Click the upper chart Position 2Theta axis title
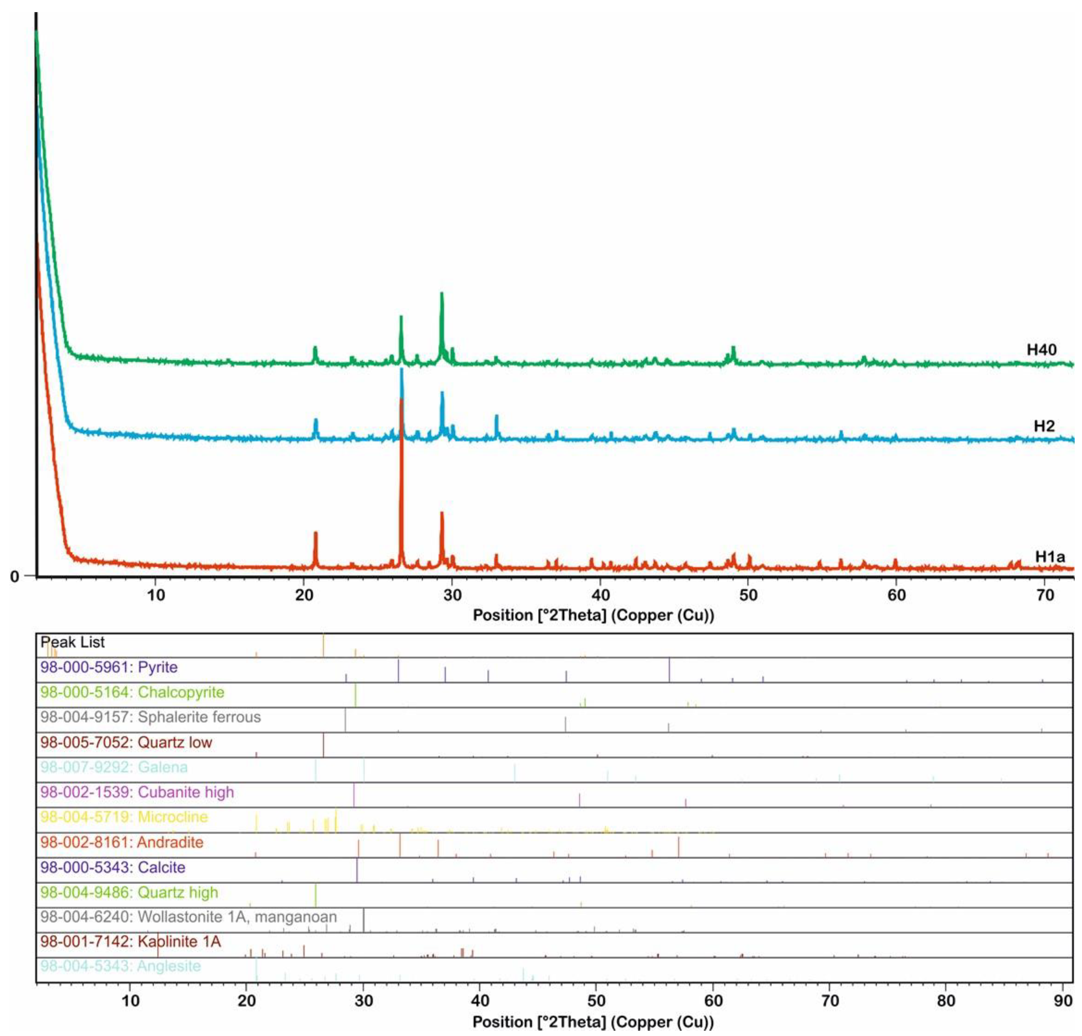 point(594,615)
